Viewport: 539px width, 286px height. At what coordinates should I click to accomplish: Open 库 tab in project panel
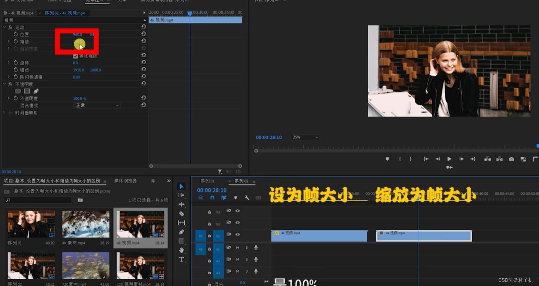(153, 181)
